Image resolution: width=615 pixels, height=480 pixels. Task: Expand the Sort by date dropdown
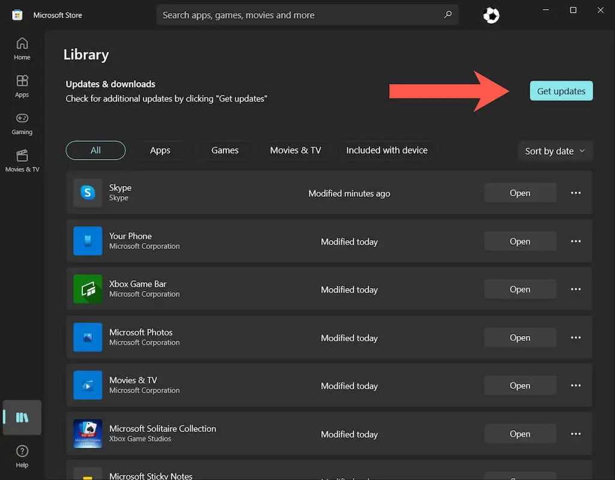(x=555, y=151)
